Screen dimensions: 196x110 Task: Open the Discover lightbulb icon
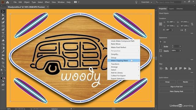pyautogui.click(x=136, y=2)
